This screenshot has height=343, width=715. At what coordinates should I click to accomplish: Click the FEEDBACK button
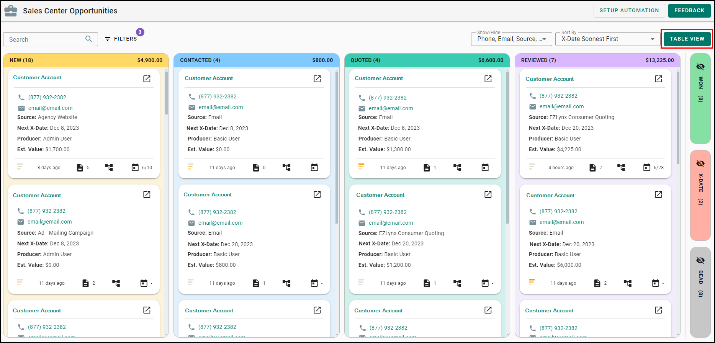click(689, 11)
